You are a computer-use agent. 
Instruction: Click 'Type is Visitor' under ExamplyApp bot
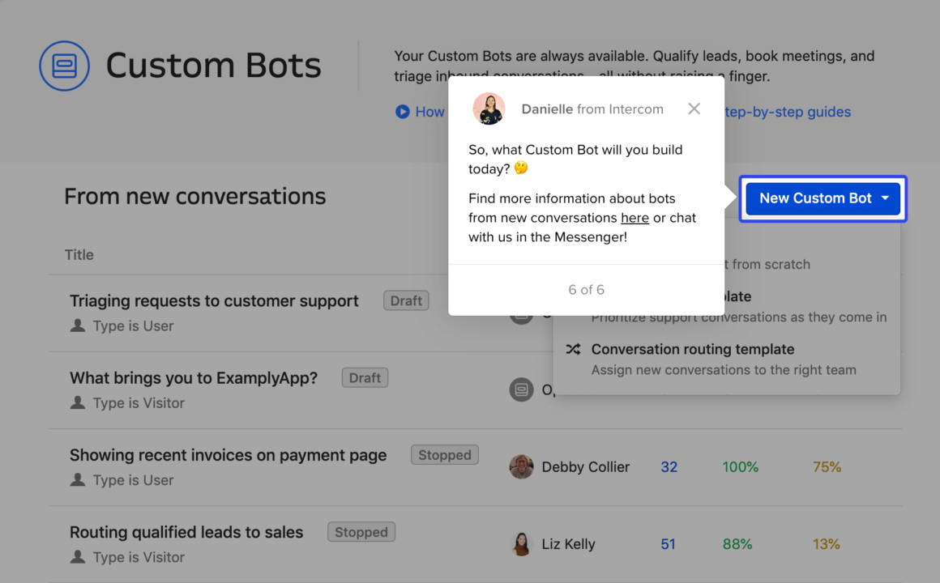point(139,403)
